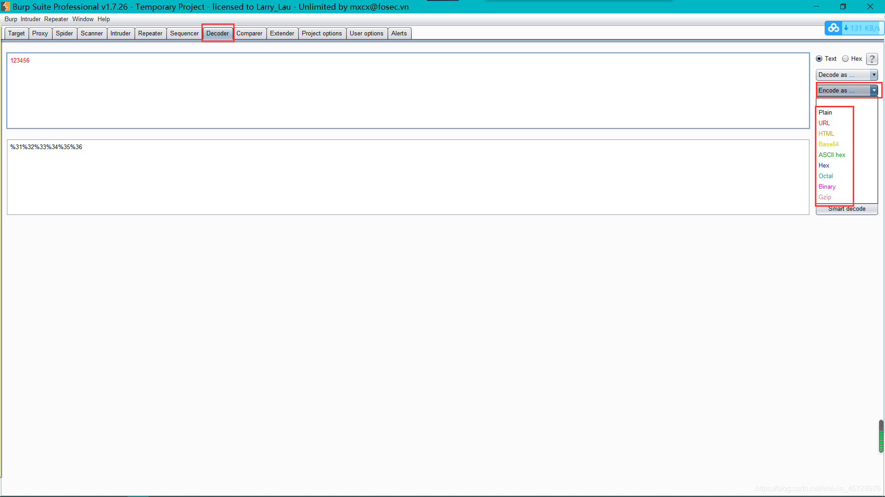Open Burp menu

pos(10,19)
